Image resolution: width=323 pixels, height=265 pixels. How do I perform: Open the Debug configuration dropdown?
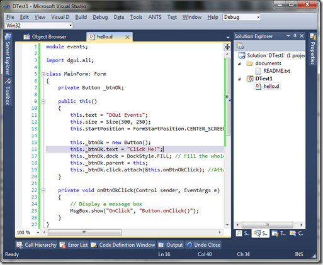click(242, 17)
